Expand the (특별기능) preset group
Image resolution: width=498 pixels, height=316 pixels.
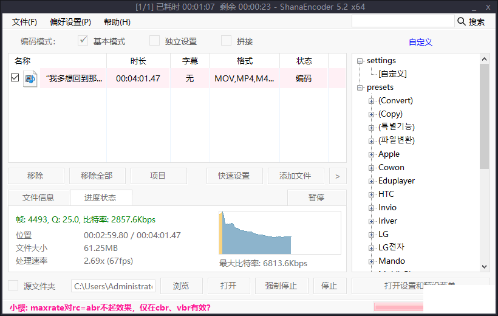pyautogui.click(x=371, y=128)
